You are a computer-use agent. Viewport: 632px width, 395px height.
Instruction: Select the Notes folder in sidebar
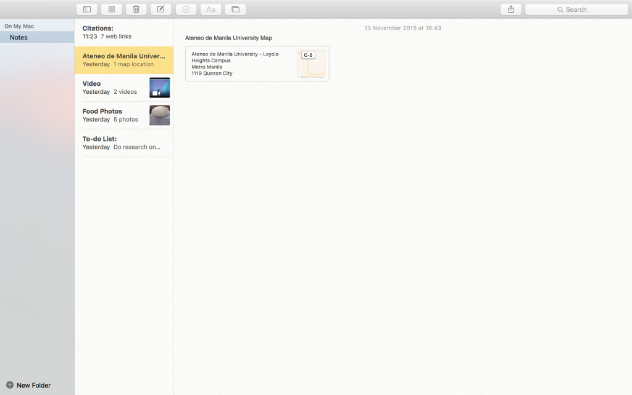click(37, 38)
